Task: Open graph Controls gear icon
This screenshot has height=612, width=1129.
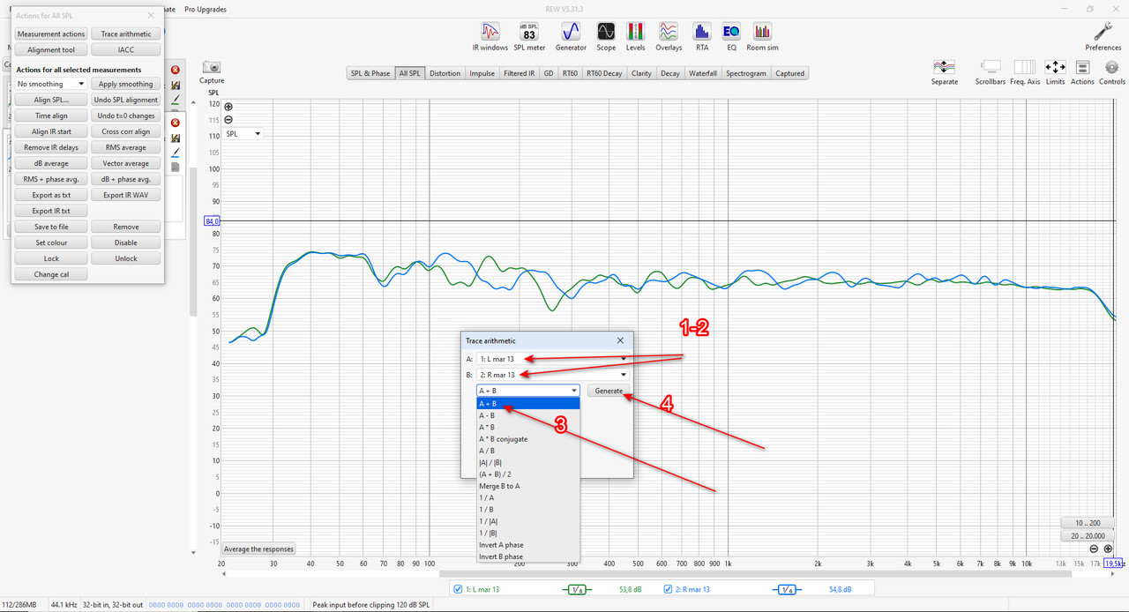Action: [x=1111, y=72]
